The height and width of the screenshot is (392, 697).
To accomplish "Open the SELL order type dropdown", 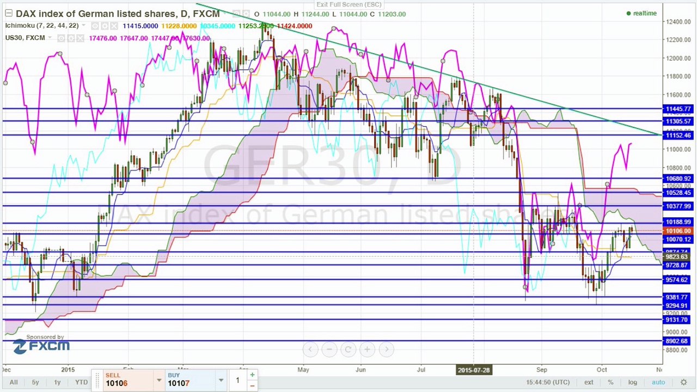I will point(158,380).
